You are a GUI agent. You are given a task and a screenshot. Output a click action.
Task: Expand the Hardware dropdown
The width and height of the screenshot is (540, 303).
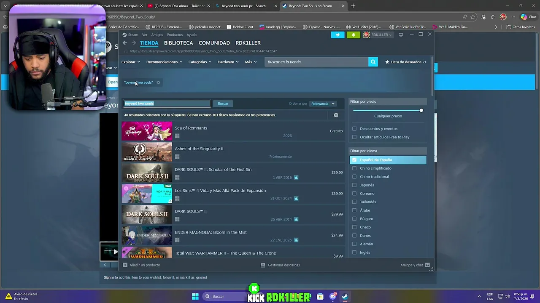[228, 62]
